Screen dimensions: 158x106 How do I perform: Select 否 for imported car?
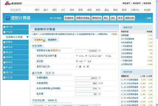[84, 67]
